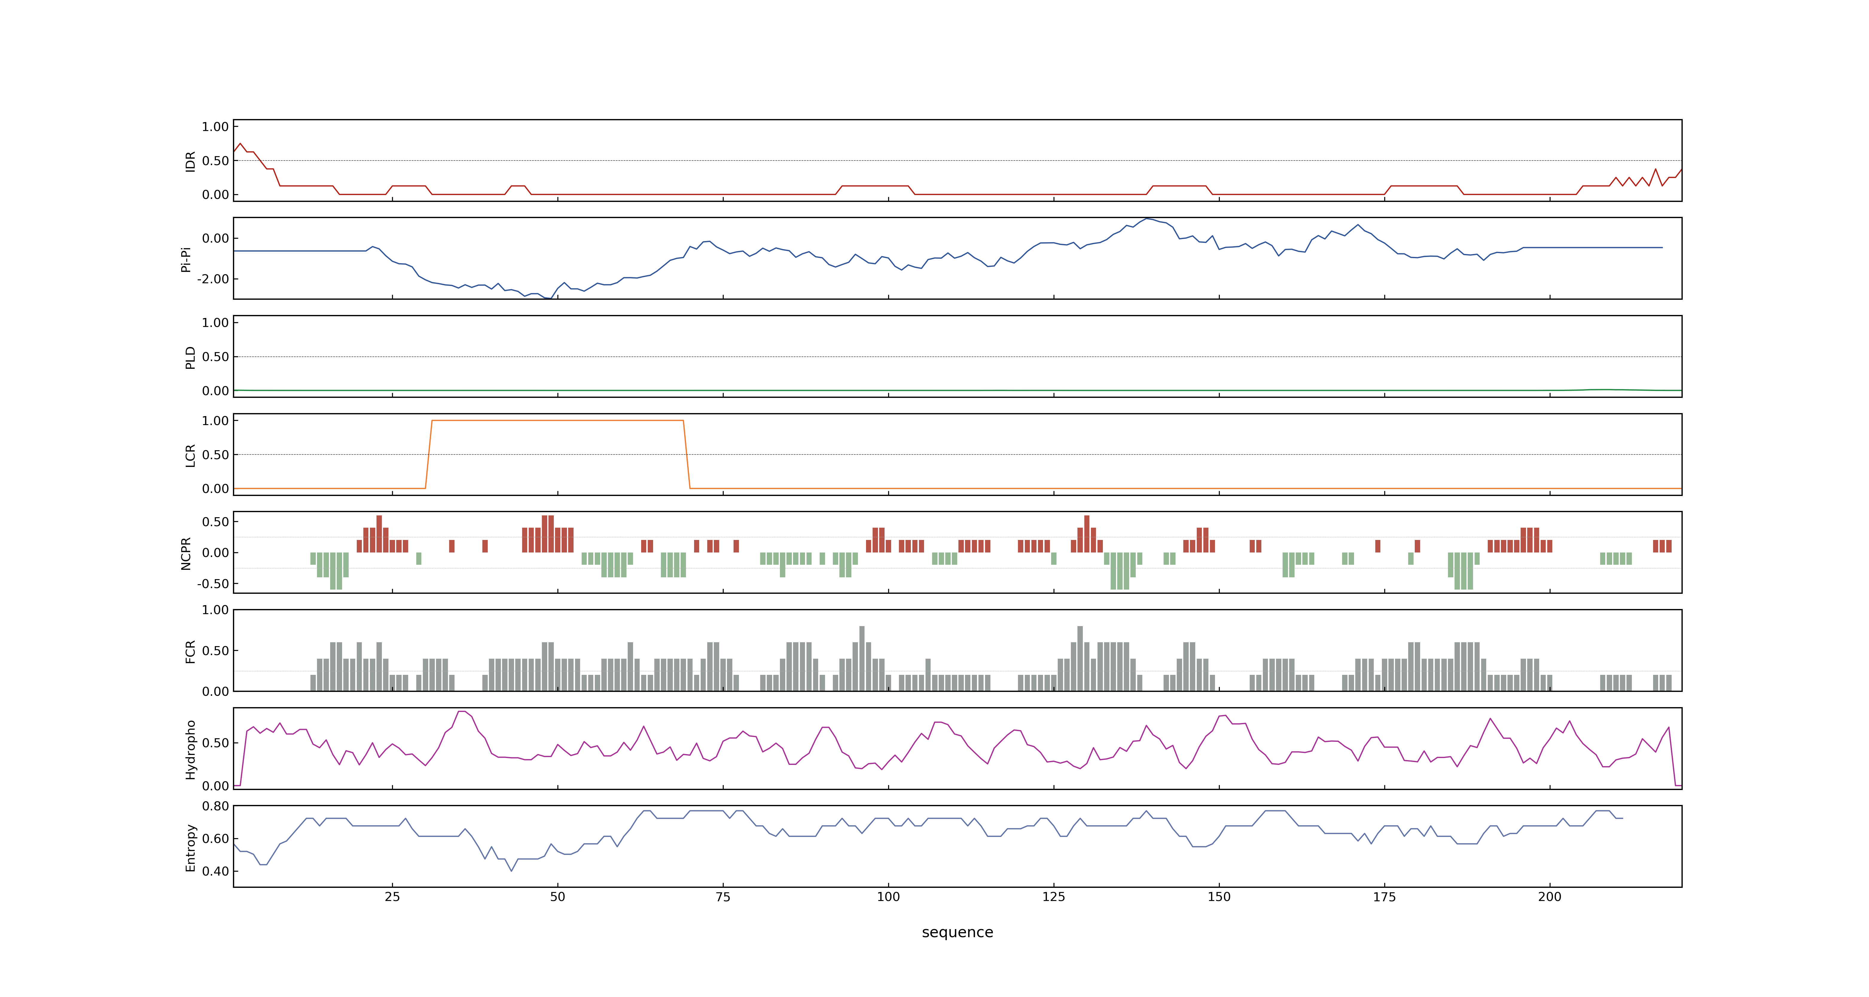Click the "IDR" y-axis label

coord(190,161)
